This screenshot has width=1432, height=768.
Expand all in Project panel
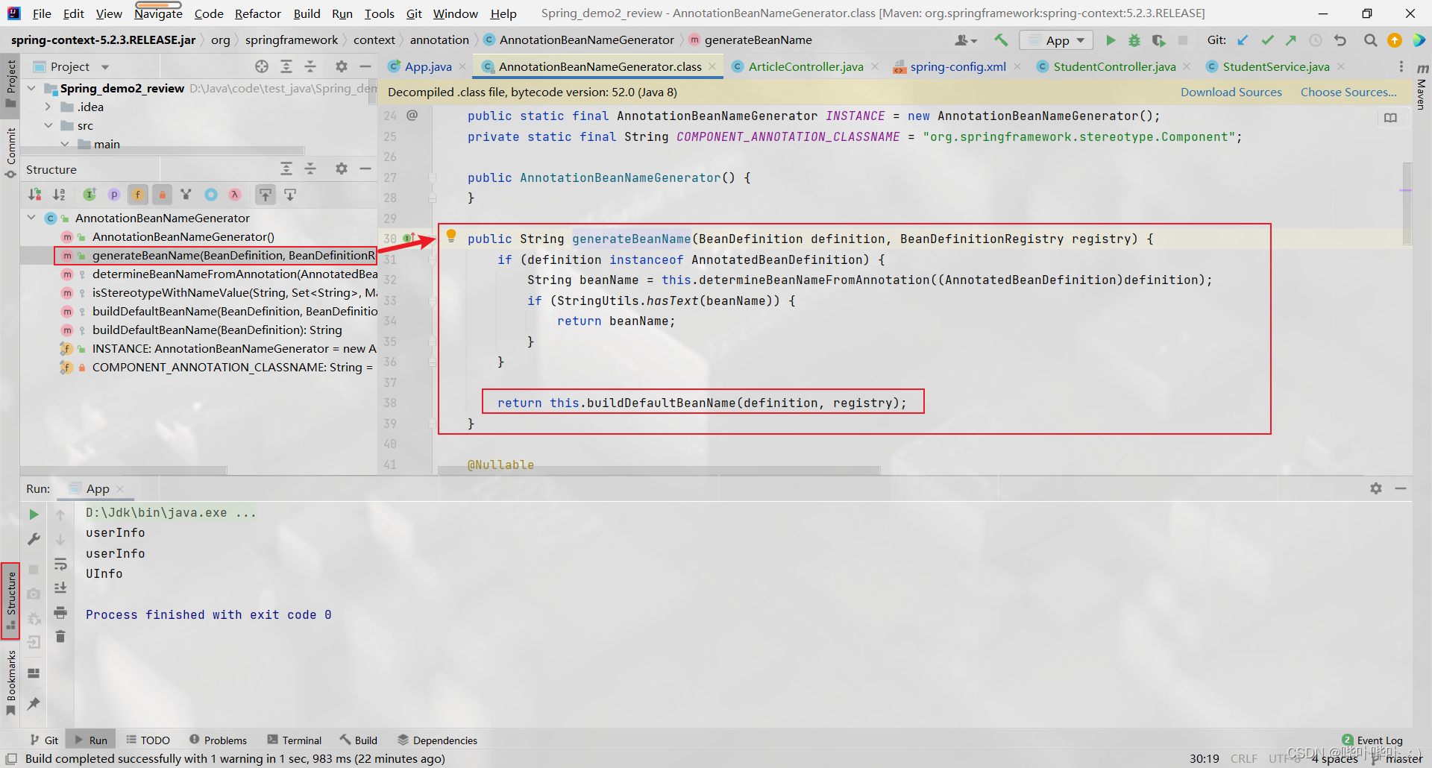tap(286, 66)
